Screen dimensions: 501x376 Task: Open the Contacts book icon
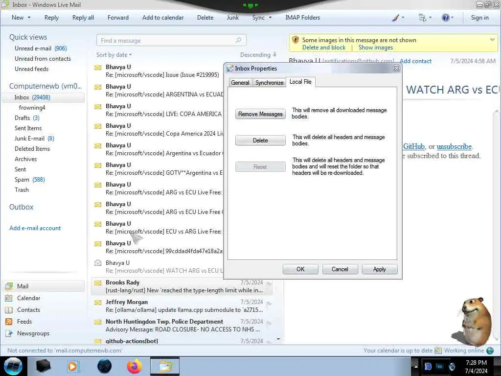[9, 310]
